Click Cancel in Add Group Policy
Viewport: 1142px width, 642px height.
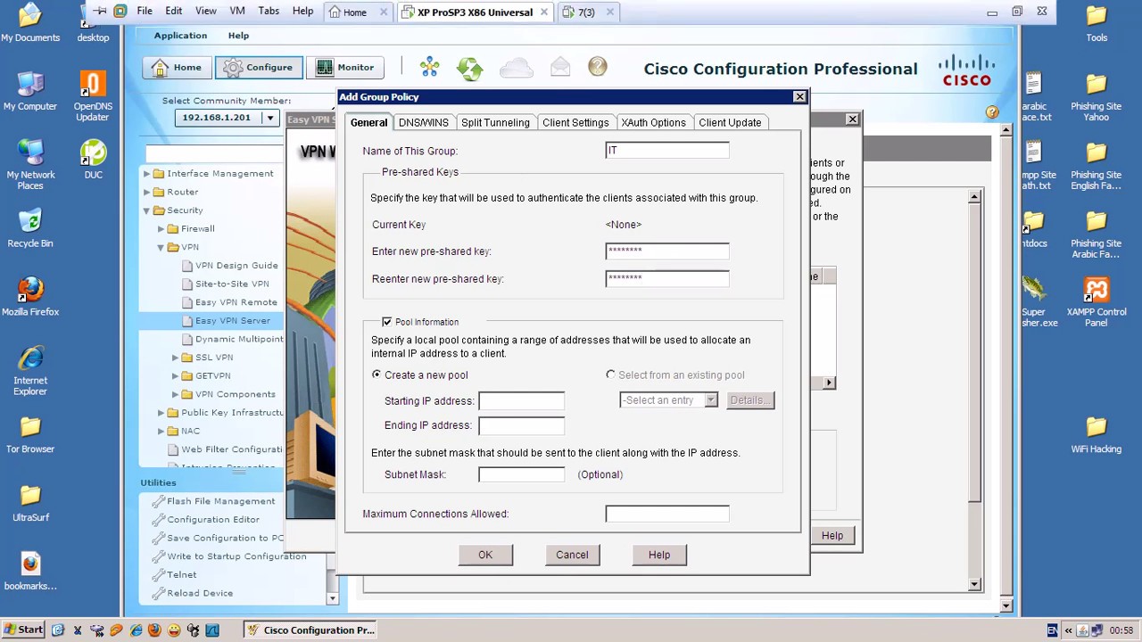[572, 555]
